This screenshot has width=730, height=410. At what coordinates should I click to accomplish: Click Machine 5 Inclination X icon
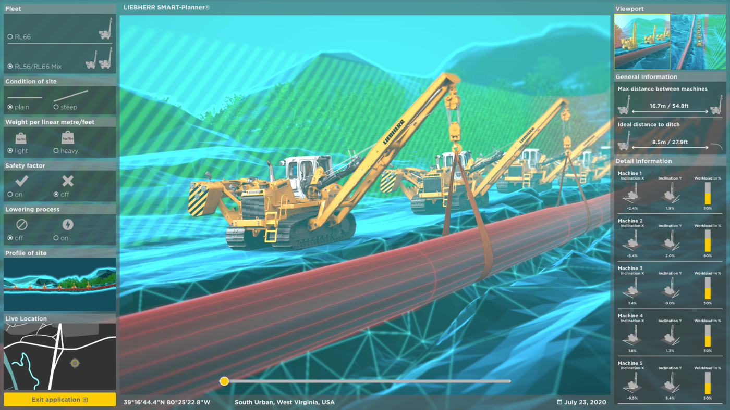click(632, 383)
